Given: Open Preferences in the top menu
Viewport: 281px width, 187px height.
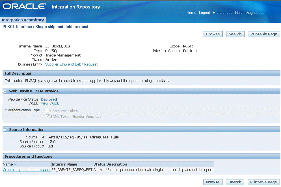Looking at the screenshot, I should click(x=222, y=12).
